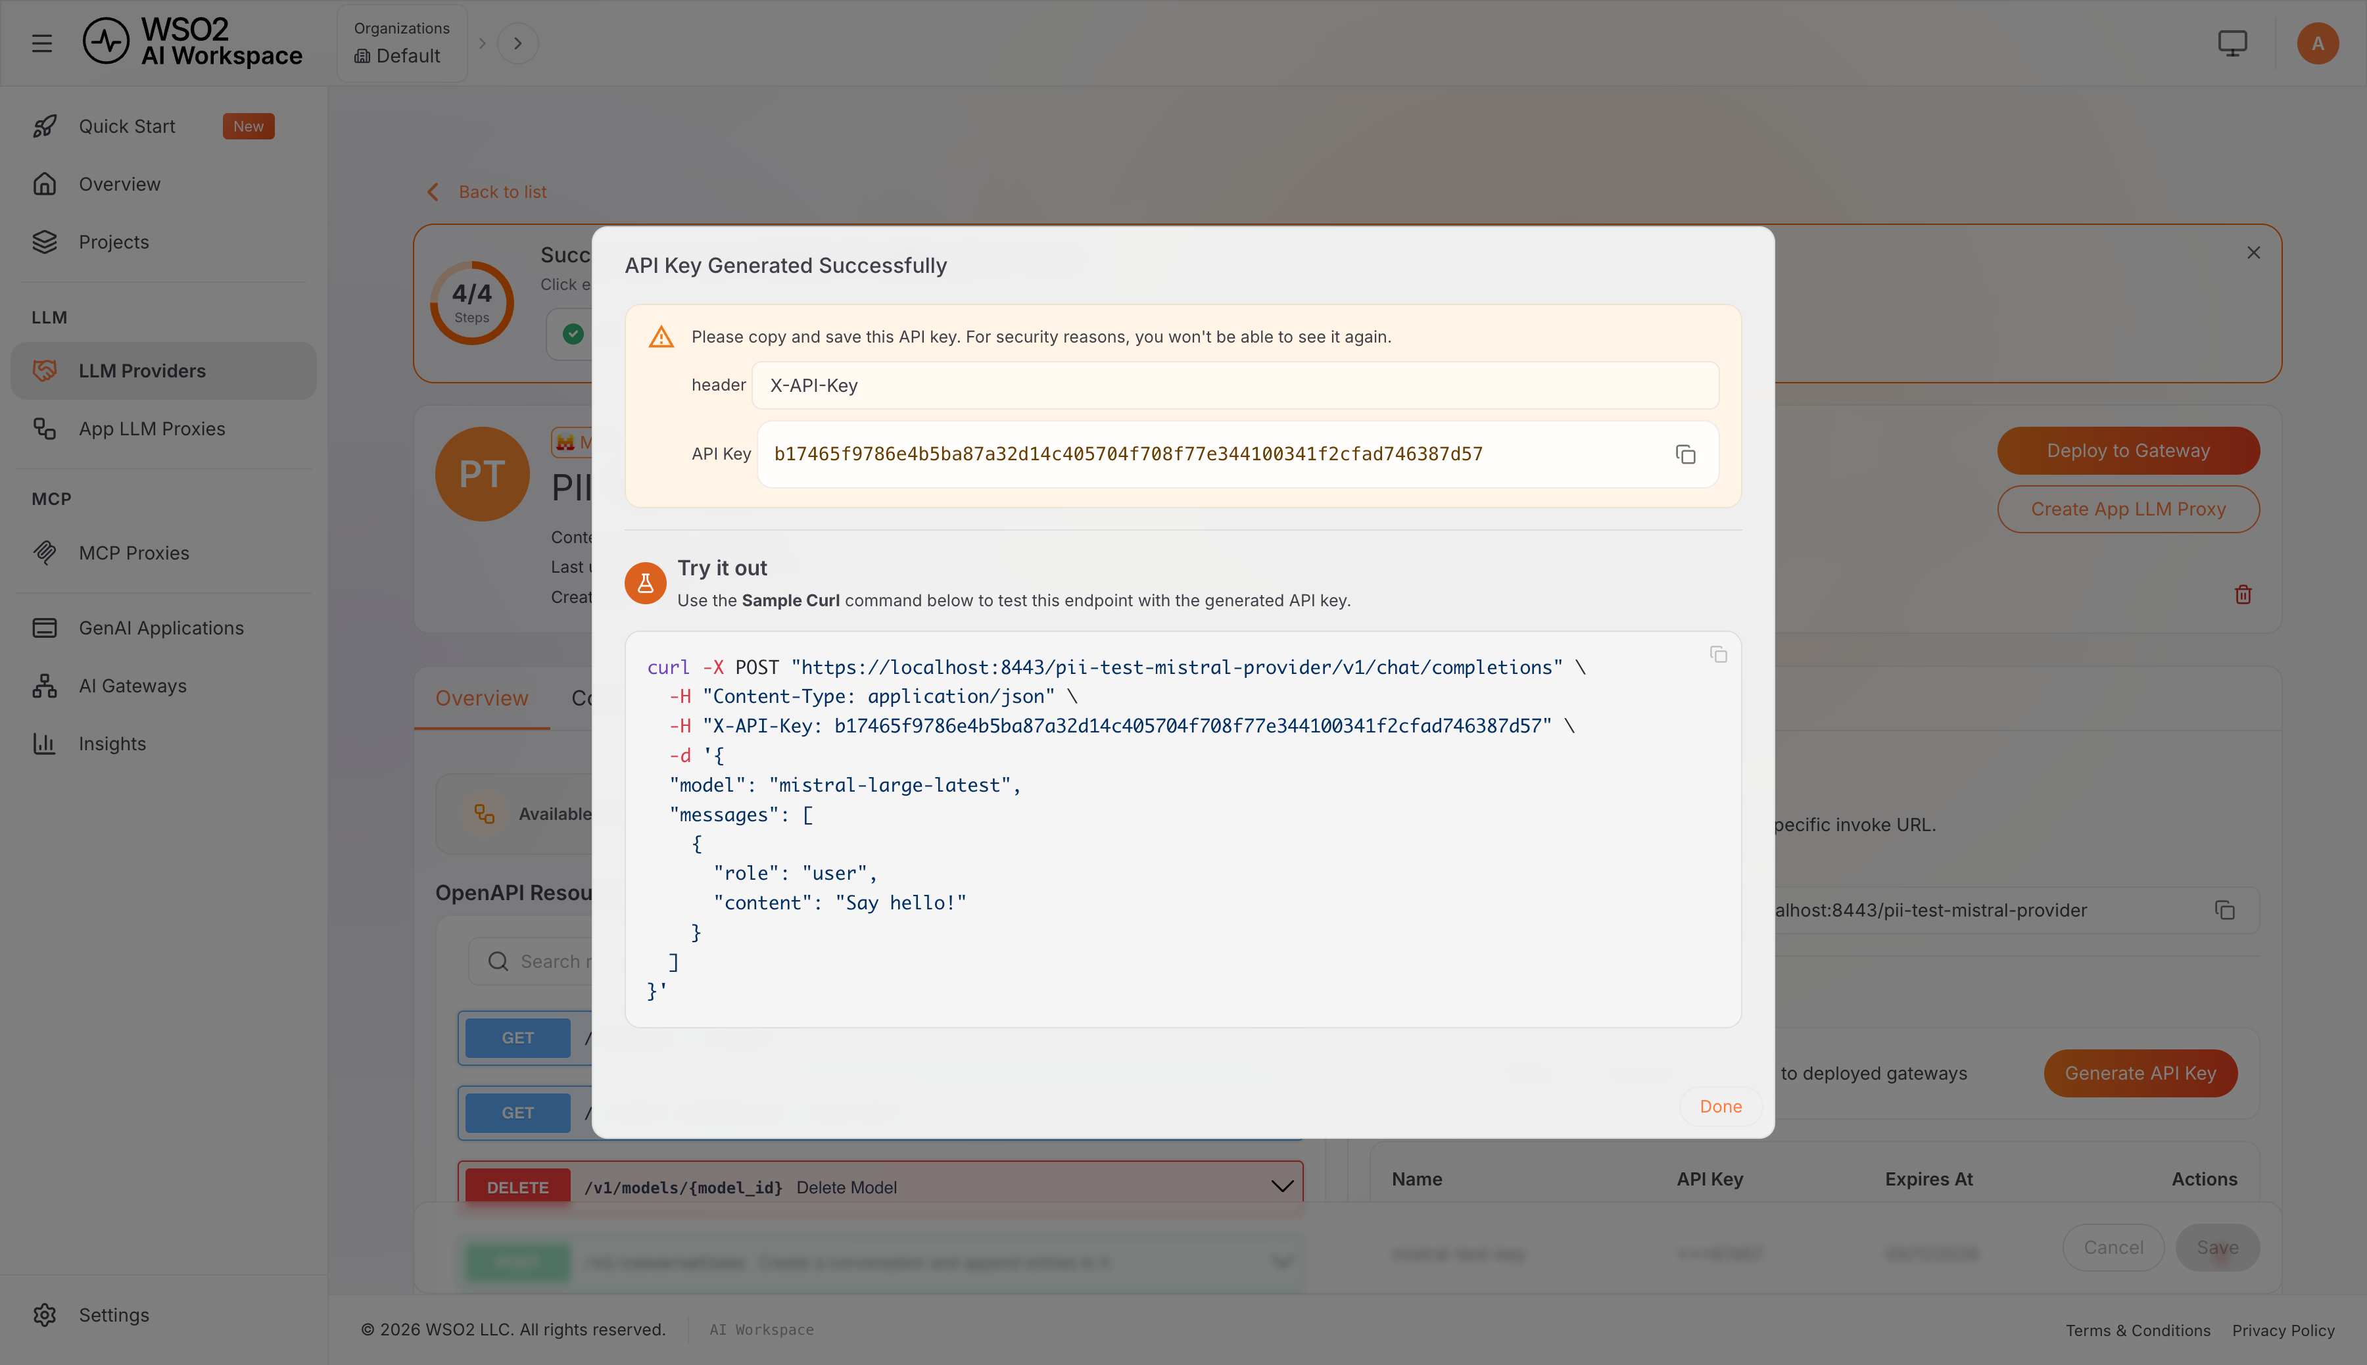This screenshot has width=2367, height=1365.
Task: Click the DELETE method badge
Action: pyautogui.click(x=517, y=1188)
